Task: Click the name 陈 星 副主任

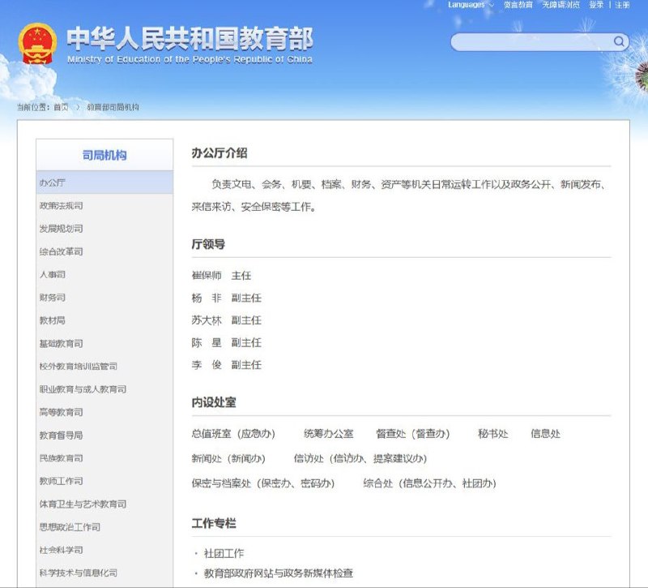Action: click(226, 342)
